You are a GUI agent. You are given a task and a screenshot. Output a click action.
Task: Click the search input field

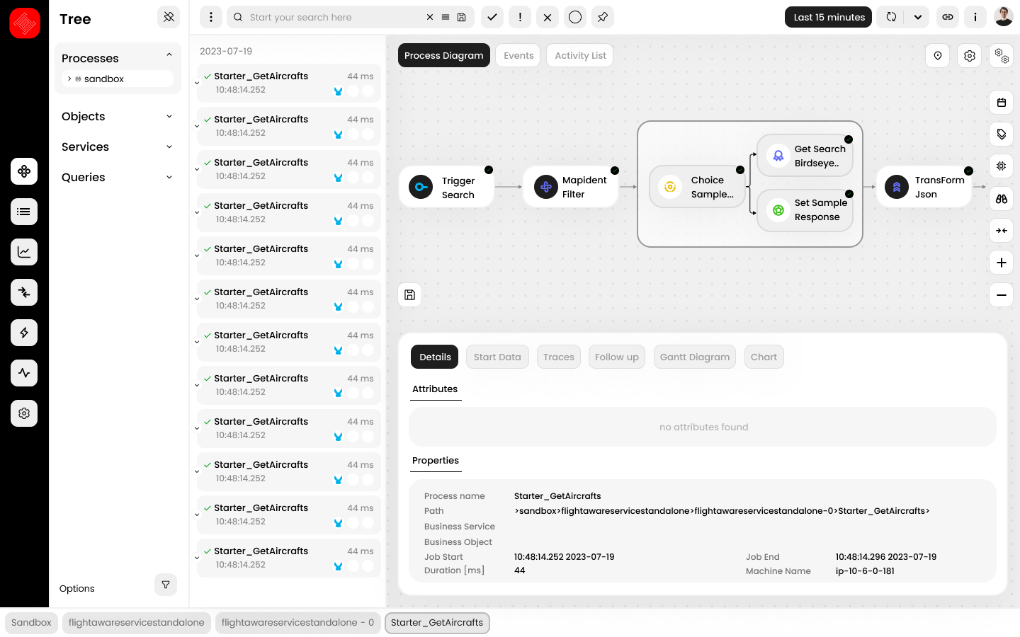(333, 17)
